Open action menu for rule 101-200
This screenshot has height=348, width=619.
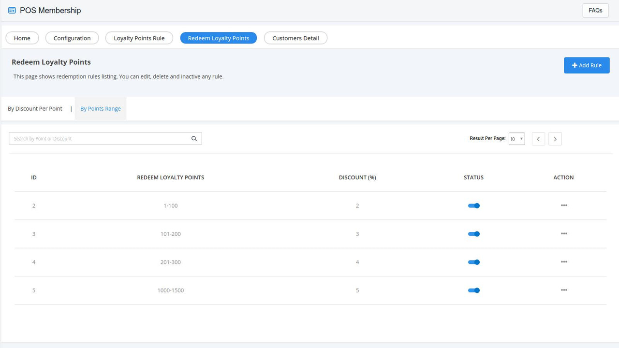(564, 233)
